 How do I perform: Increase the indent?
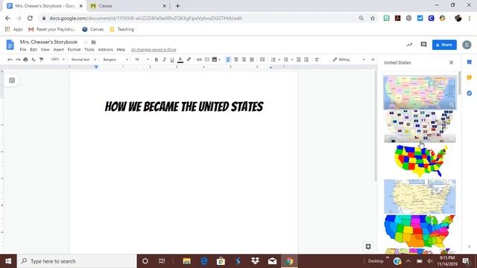(x=306, y=60)
